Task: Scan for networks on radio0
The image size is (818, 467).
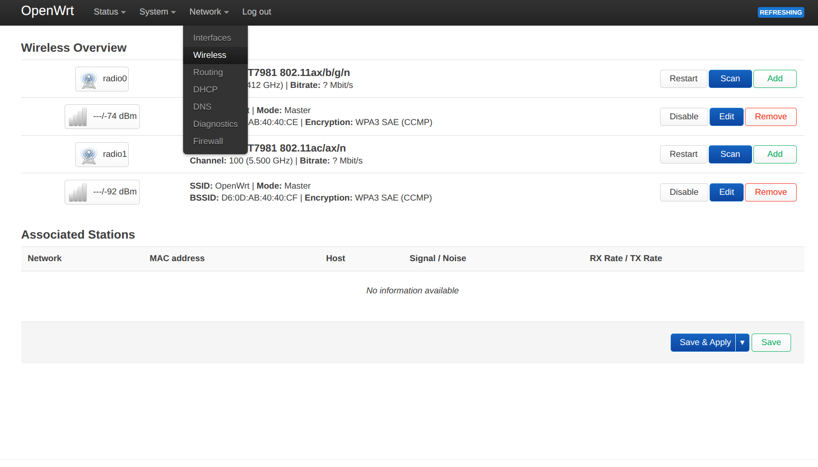Action: click(730, 79)
